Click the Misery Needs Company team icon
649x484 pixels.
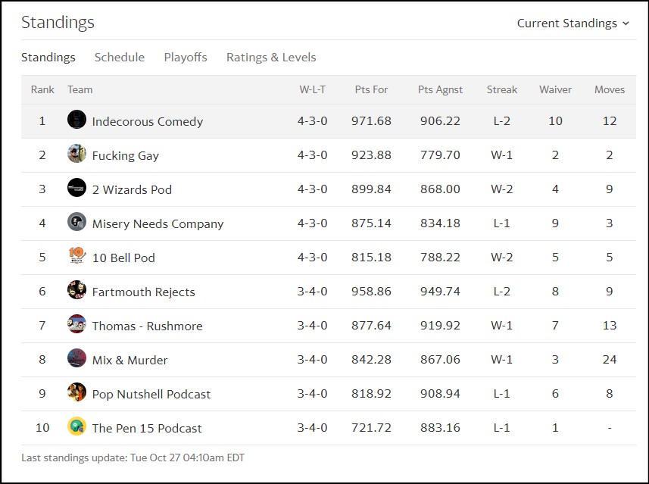pyautogui.click(x=76, y=223)
